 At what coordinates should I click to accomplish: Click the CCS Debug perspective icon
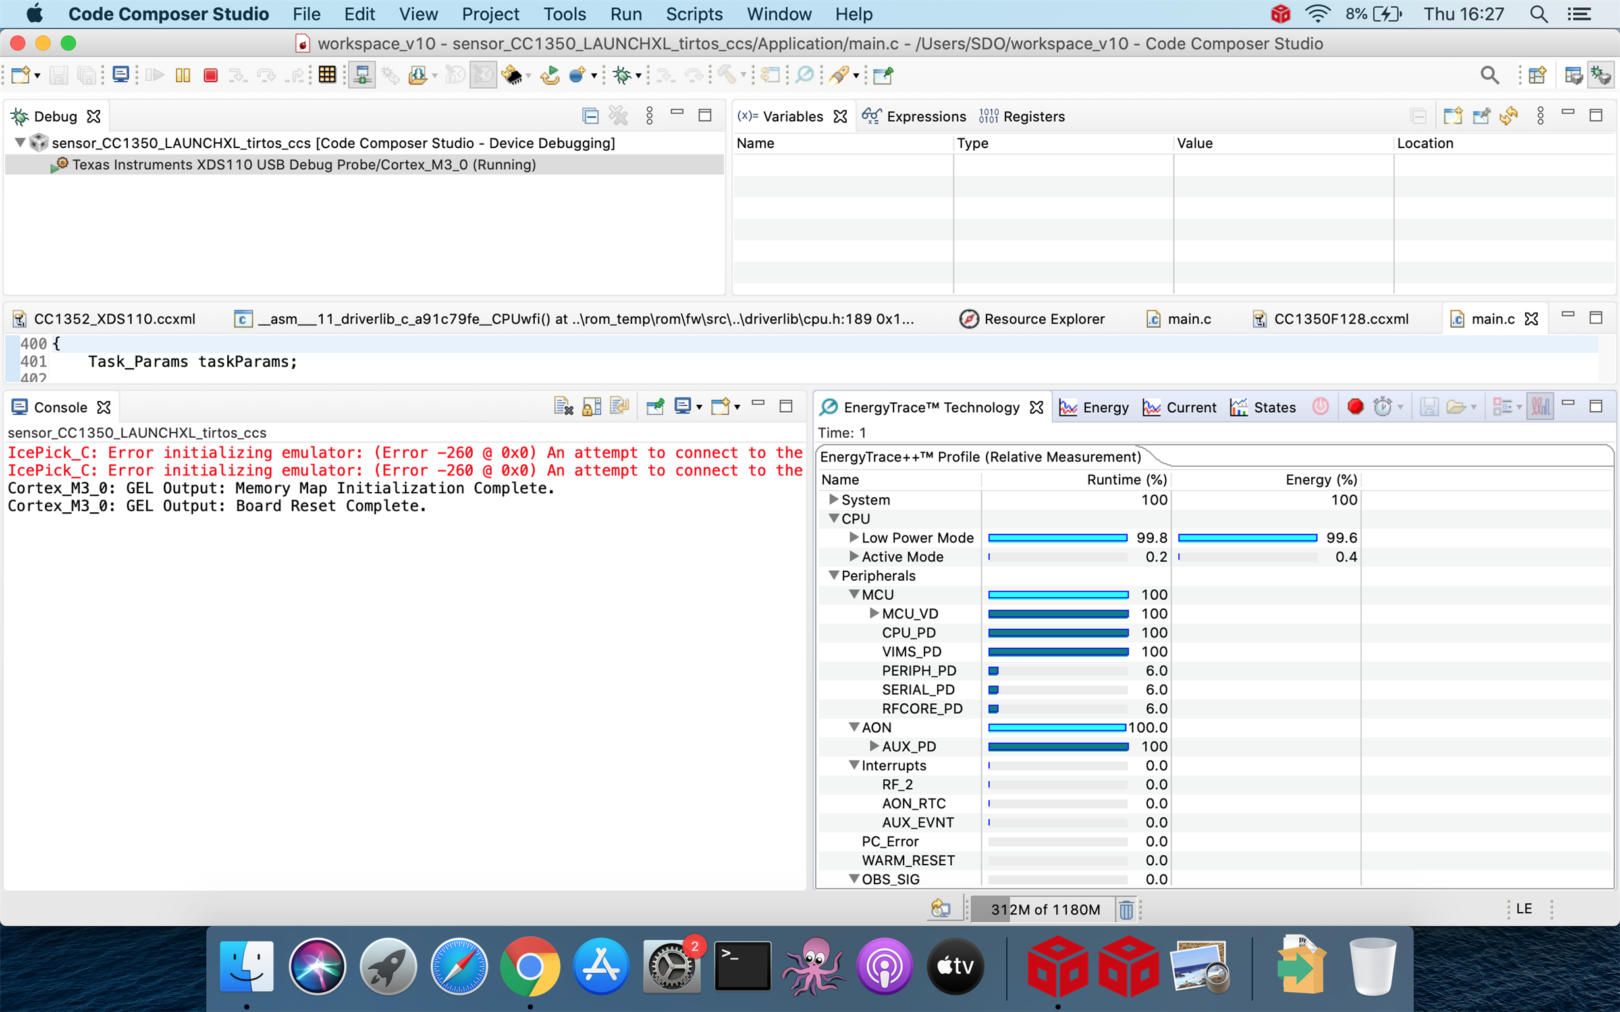(1602, 75)
